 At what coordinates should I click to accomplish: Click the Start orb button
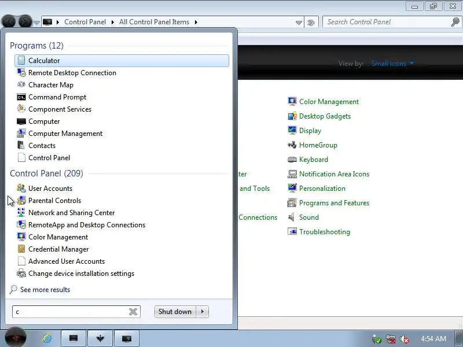pos(16,337)
